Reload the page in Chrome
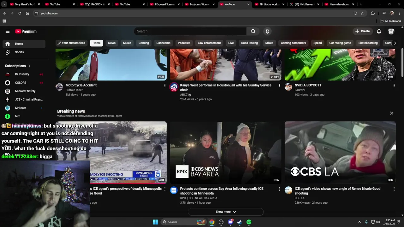 pyautogui.click(x=20, y=13)
